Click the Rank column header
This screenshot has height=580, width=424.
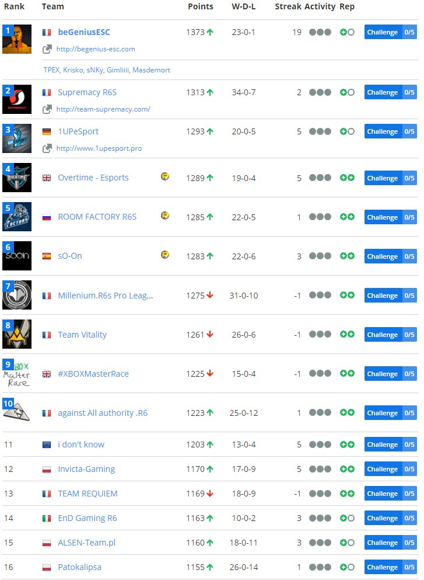14,6
